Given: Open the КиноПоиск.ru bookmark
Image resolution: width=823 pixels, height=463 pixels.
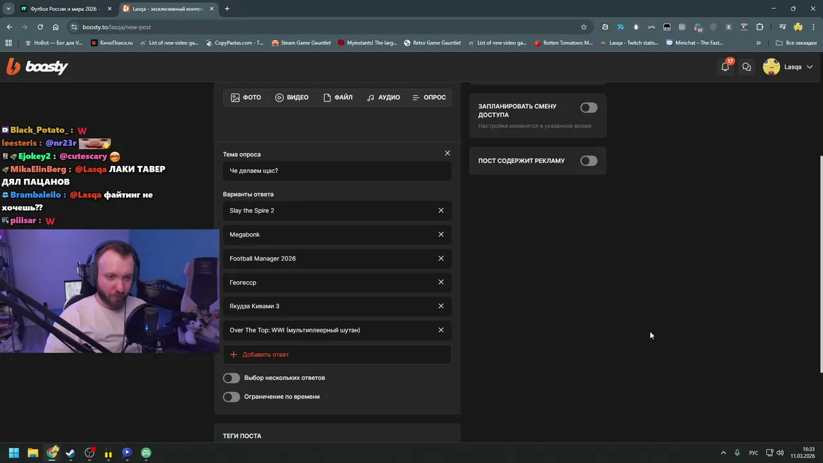Looking at the screenshot, I should (x=112, y=43).
